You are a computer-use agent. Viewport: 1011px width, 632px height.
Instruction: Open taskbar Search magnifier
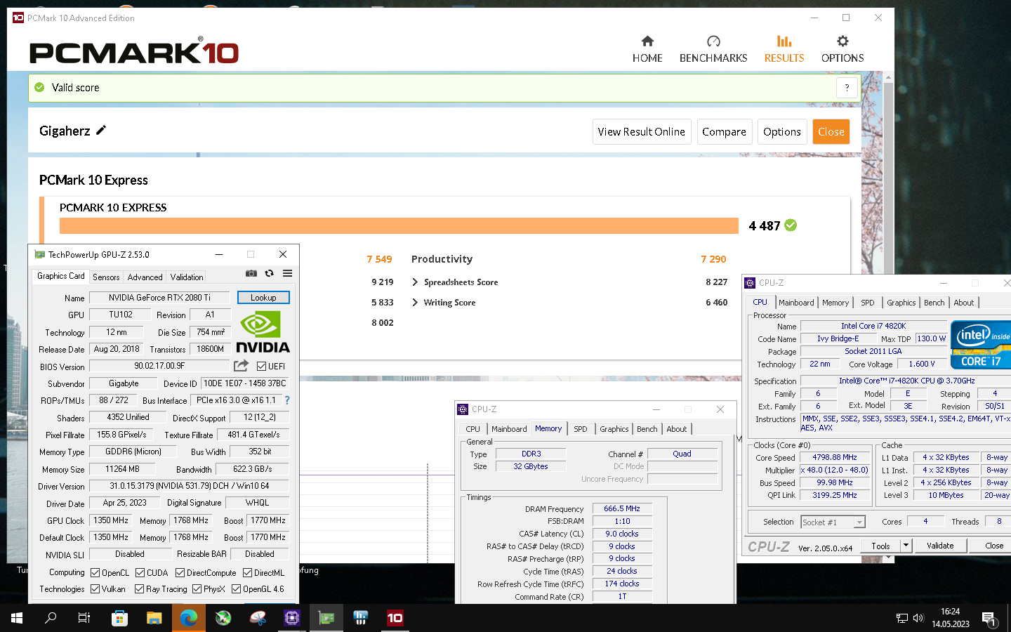[x=51, y=618]
